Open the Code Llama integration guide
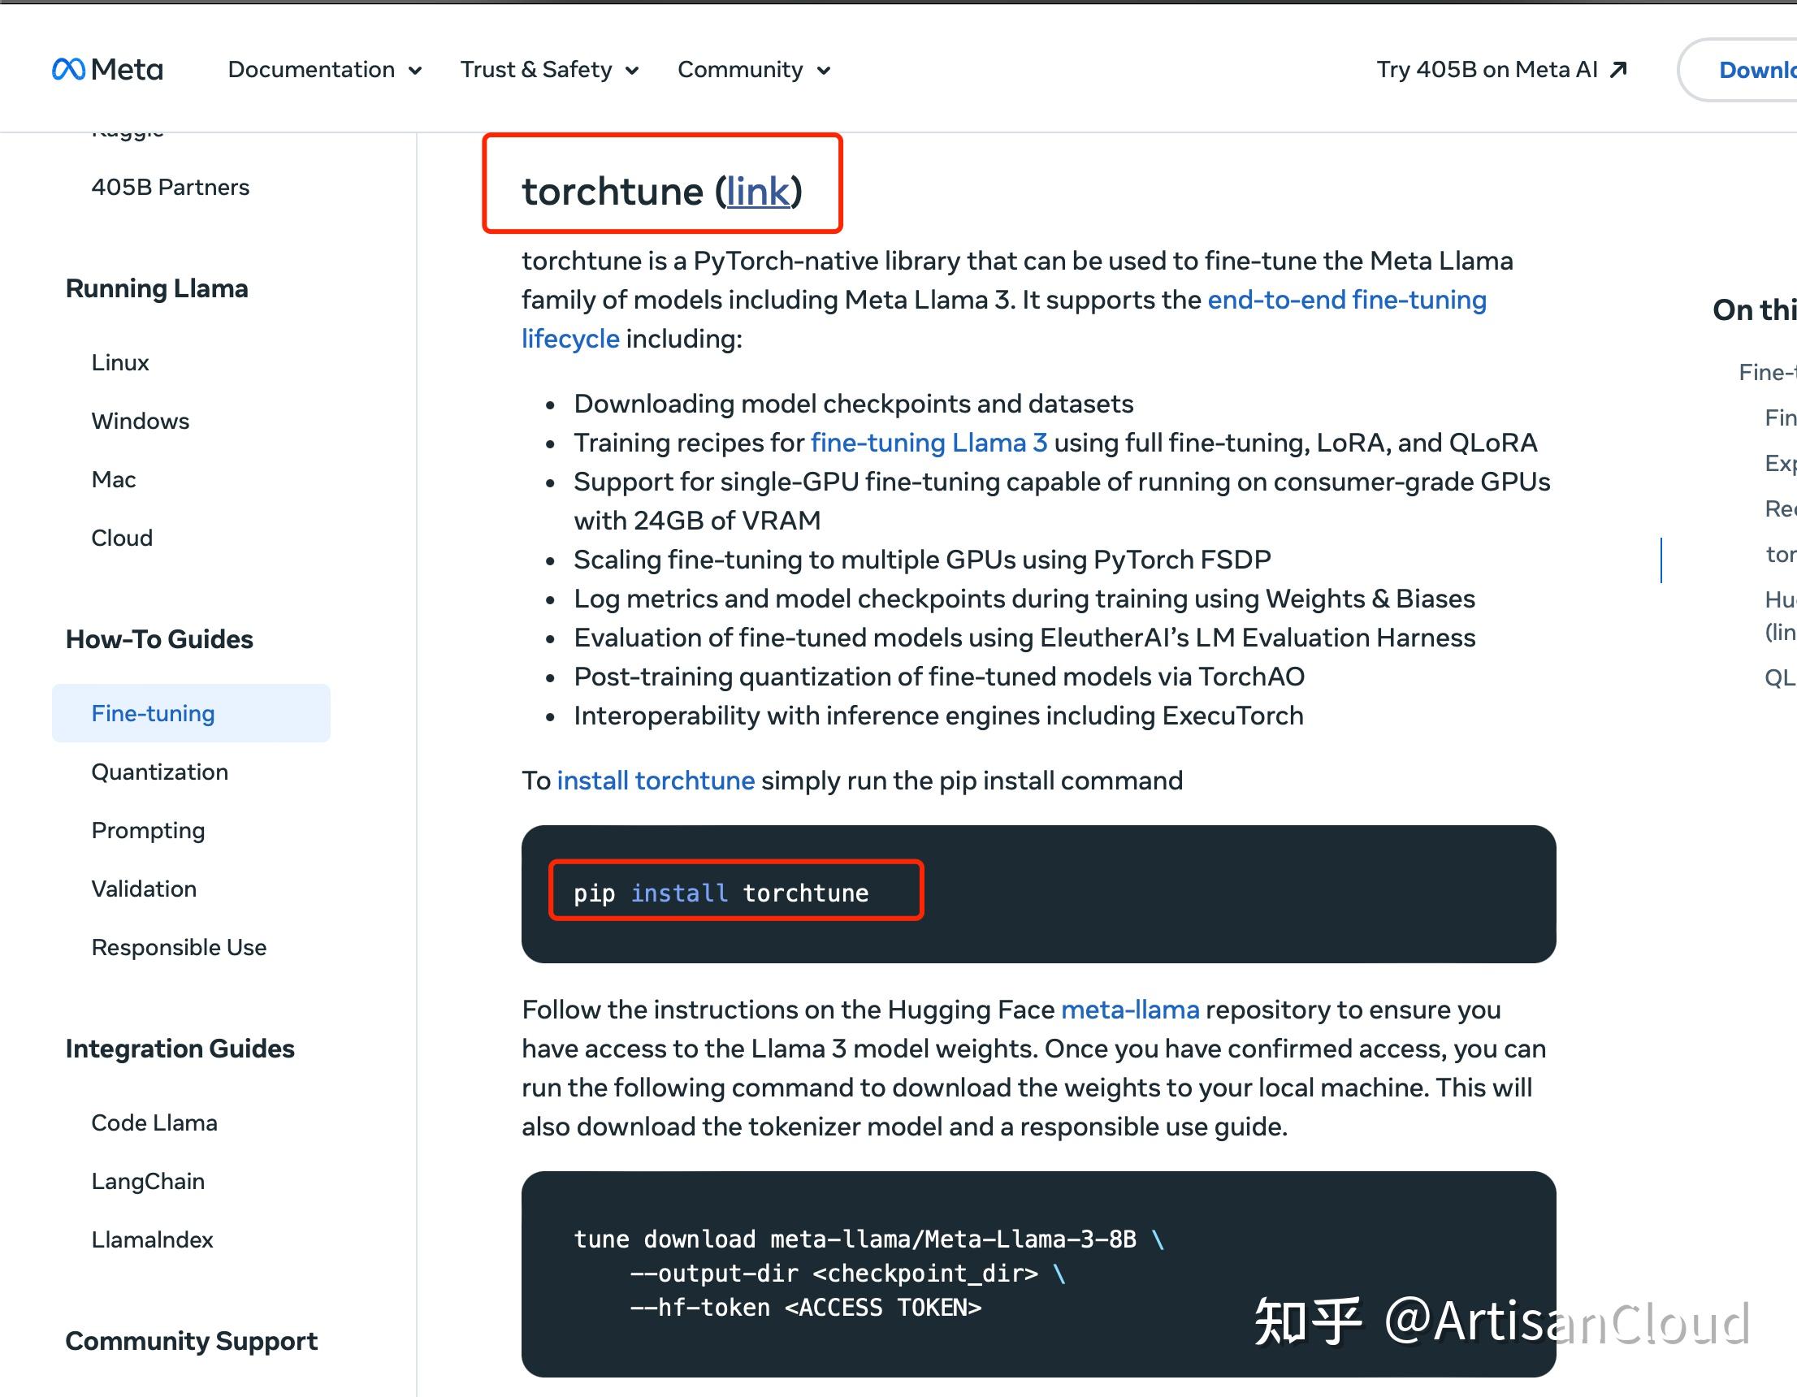This screenshot has width=1797, height=1397. [154, 1122]
